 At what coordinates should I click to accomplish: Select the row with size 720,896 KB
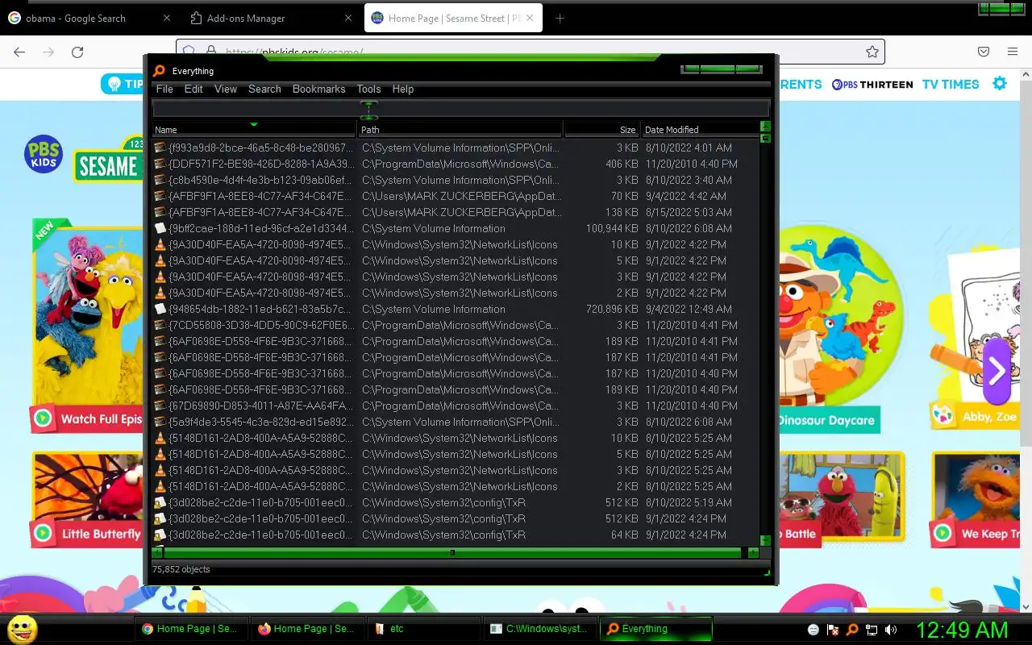click(456, 309)
